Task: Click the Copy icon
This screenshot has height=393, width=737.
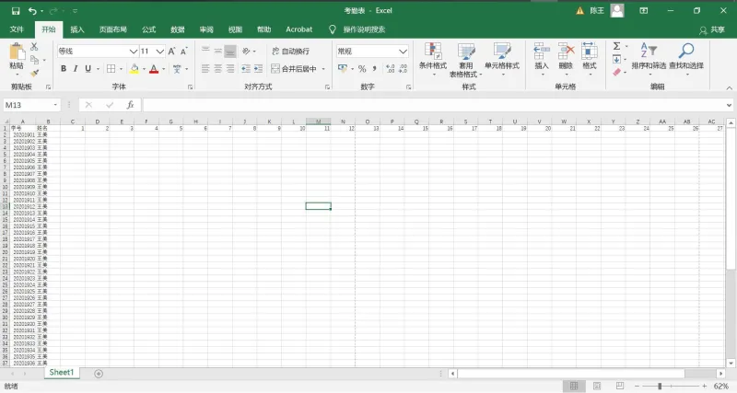Action: 34,60
